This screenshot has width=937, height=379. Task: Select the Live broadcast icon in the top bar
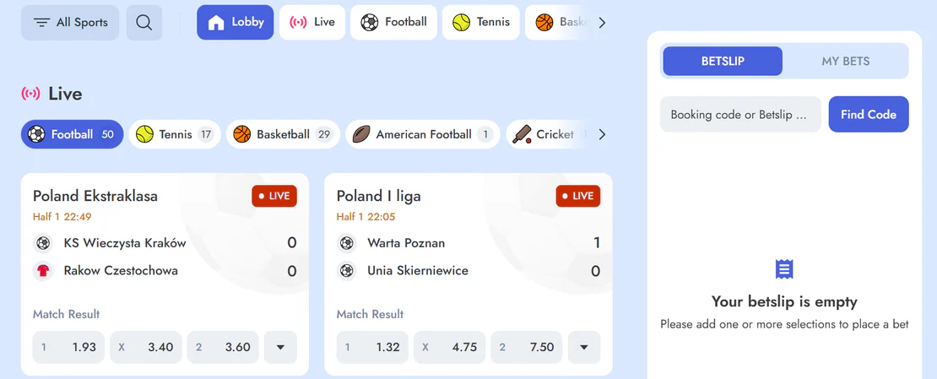click(298, 23)
